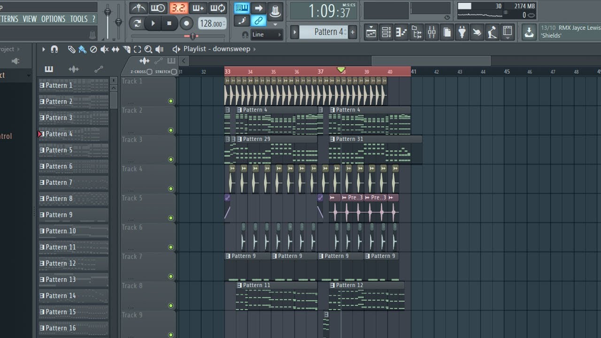Toggle typing keyboard to piano
Viewport: 601px width, 338px height.
242,8
